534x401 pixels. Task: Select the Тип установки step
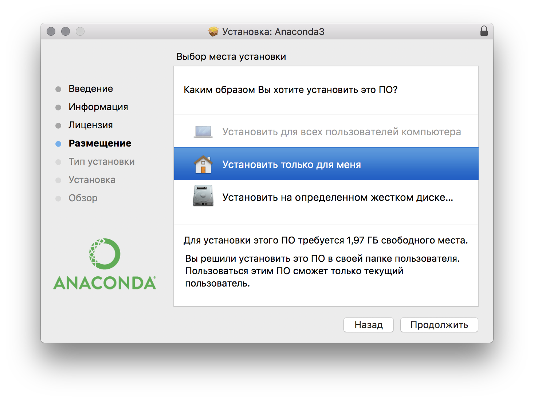tap(102, 161)
